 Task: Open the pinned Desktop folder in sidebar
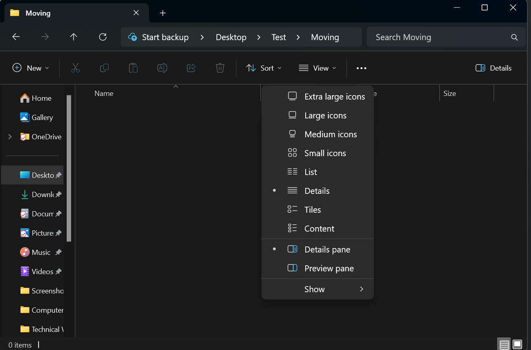(33, 175)
